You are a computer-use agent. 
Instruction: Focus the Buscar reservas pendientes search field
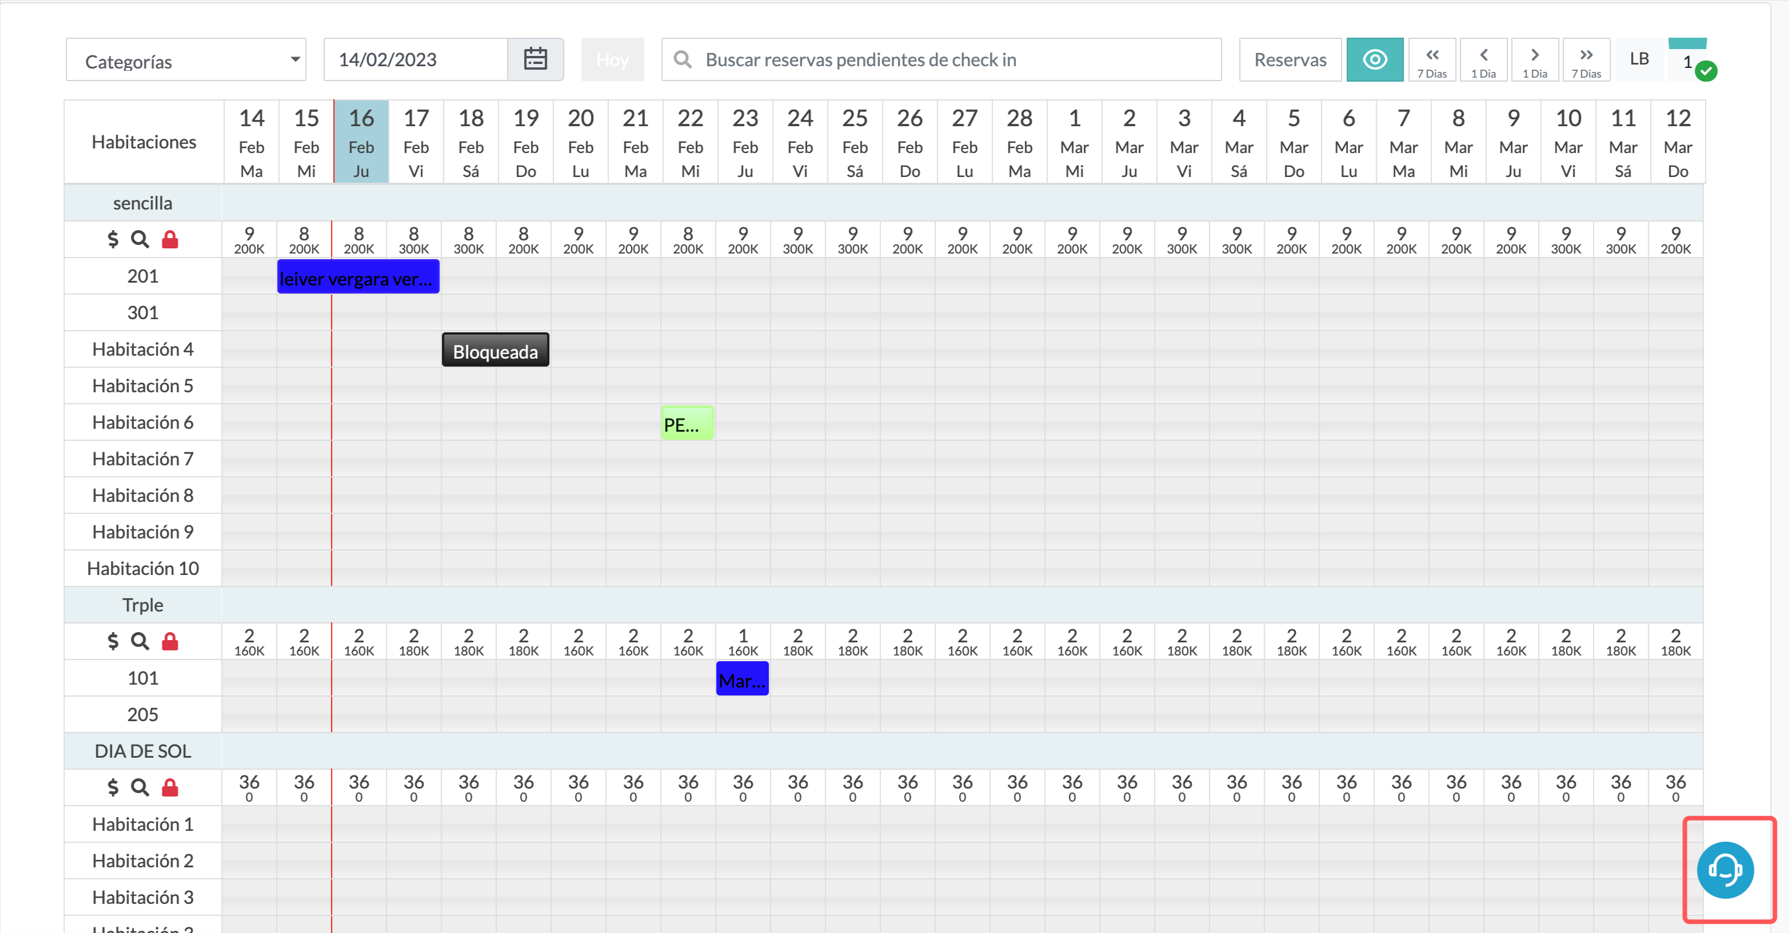(x=941, y=59)
